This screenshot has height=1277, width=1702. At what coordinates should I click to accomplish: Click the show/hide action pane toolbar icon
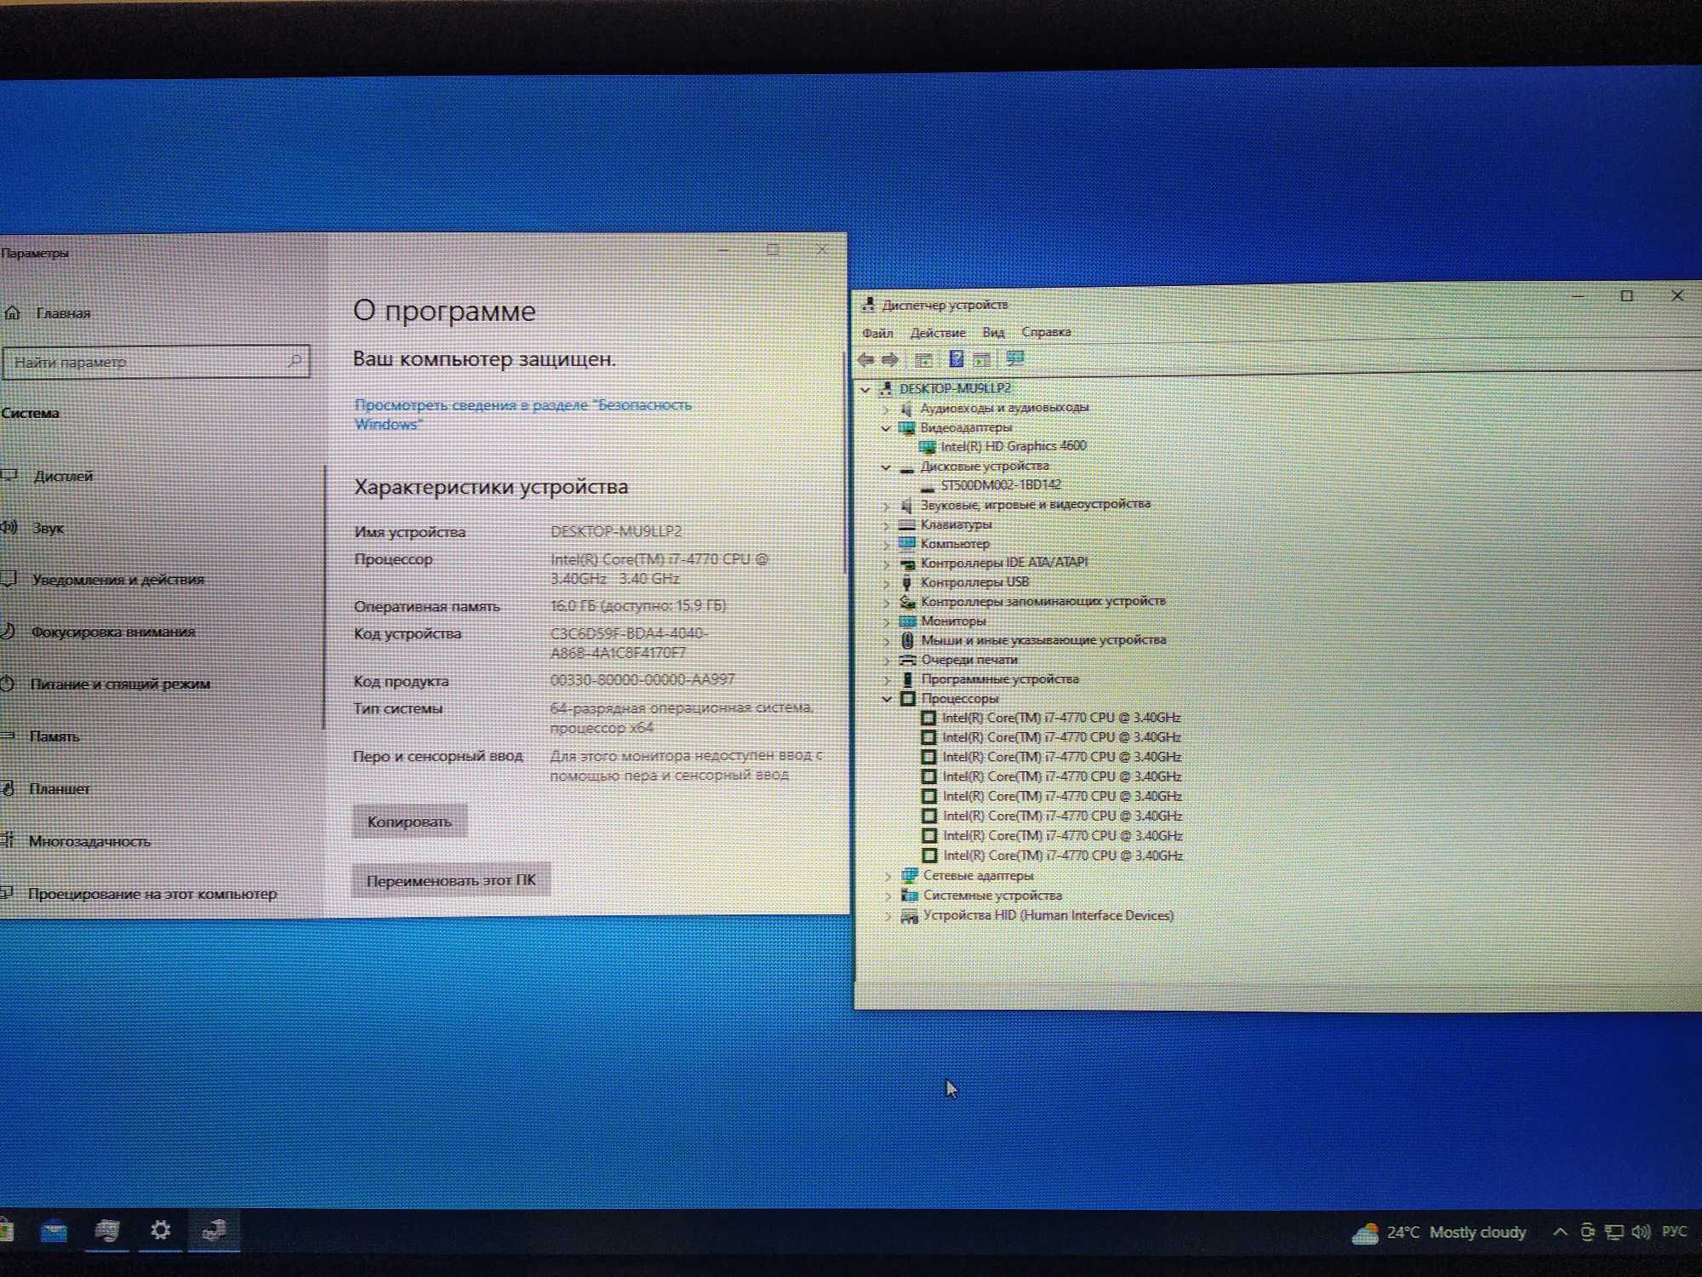[982, 359]
